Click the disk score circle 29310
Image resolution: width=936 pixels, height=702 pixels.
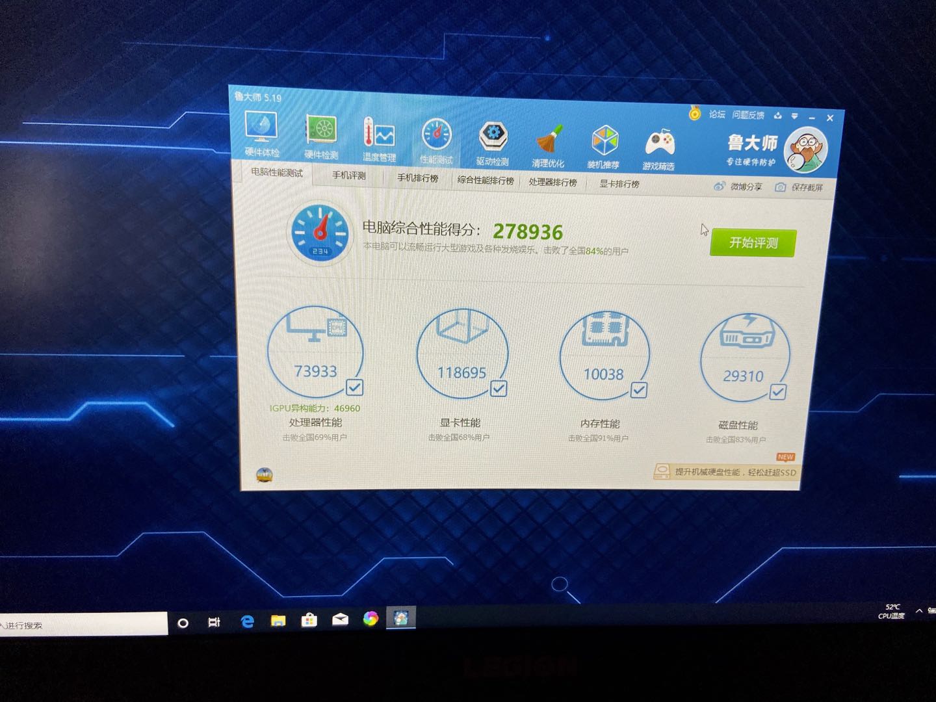744,358
